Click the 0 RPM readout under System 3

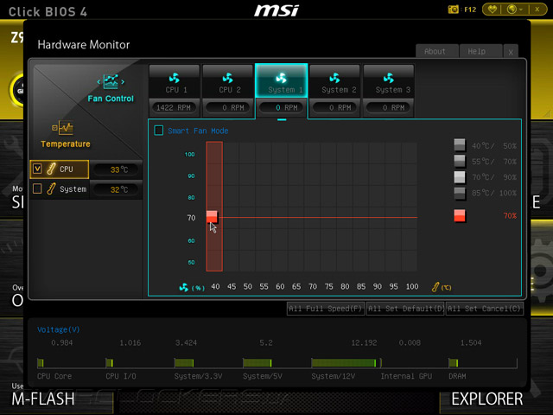(388, 107)
